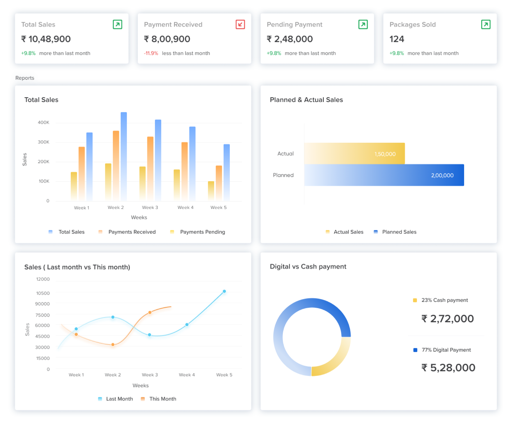Viewport: 511px width, 423px height.
Task: Switch to the Reports tab
Action: click(x=25, y=78)
